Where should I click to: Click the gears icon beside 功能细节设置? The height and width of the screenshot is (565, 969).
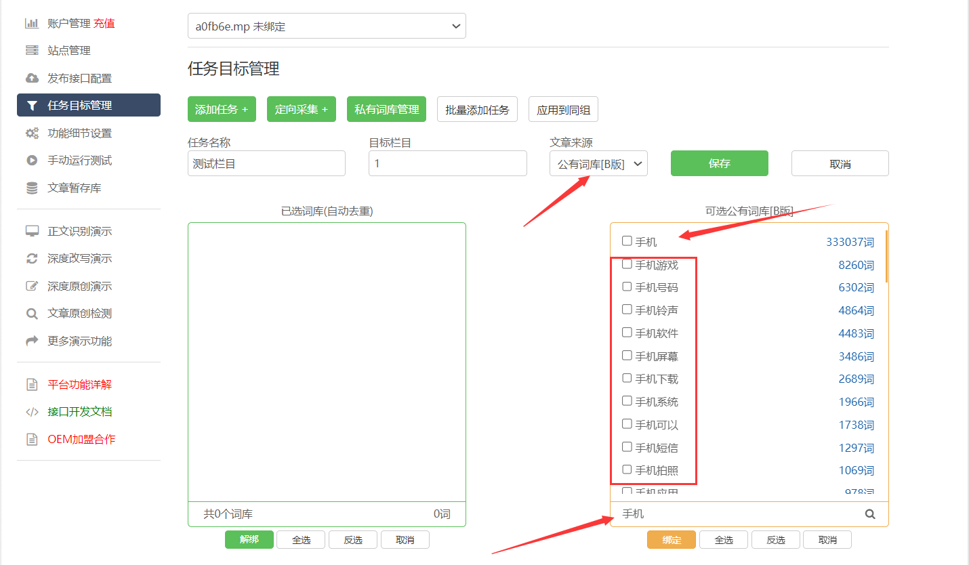pos(32,133)
